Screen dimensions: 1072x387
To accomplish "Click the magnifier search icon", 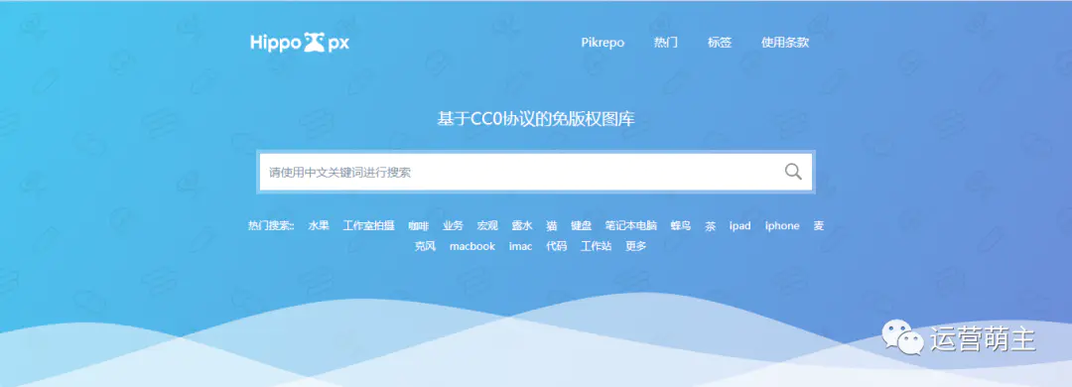I will (x=793, y=172).
